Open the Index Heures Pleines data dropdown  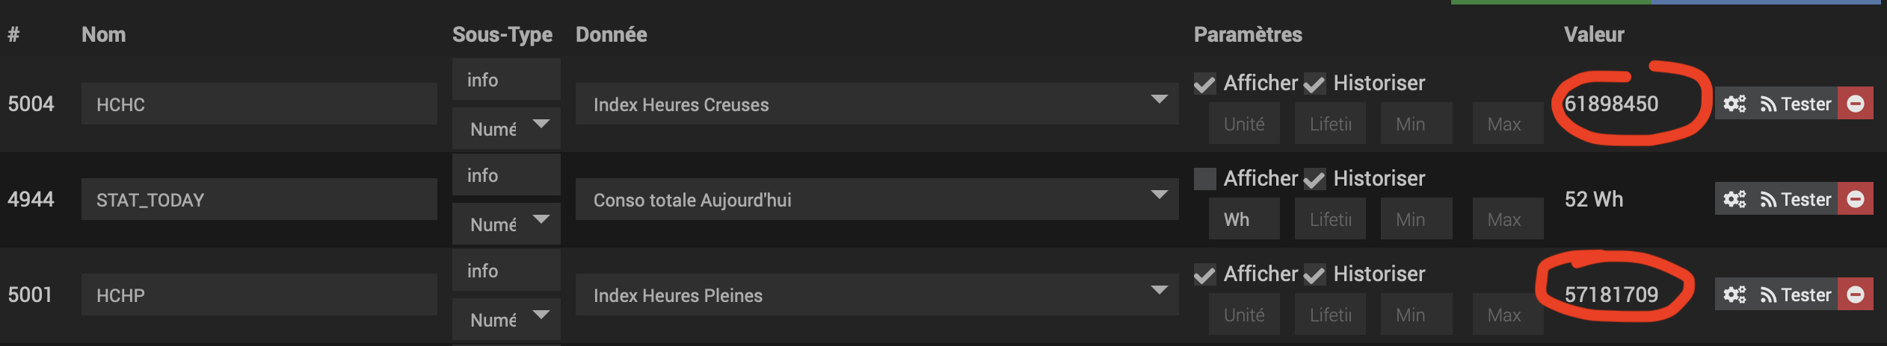point(876,295)
